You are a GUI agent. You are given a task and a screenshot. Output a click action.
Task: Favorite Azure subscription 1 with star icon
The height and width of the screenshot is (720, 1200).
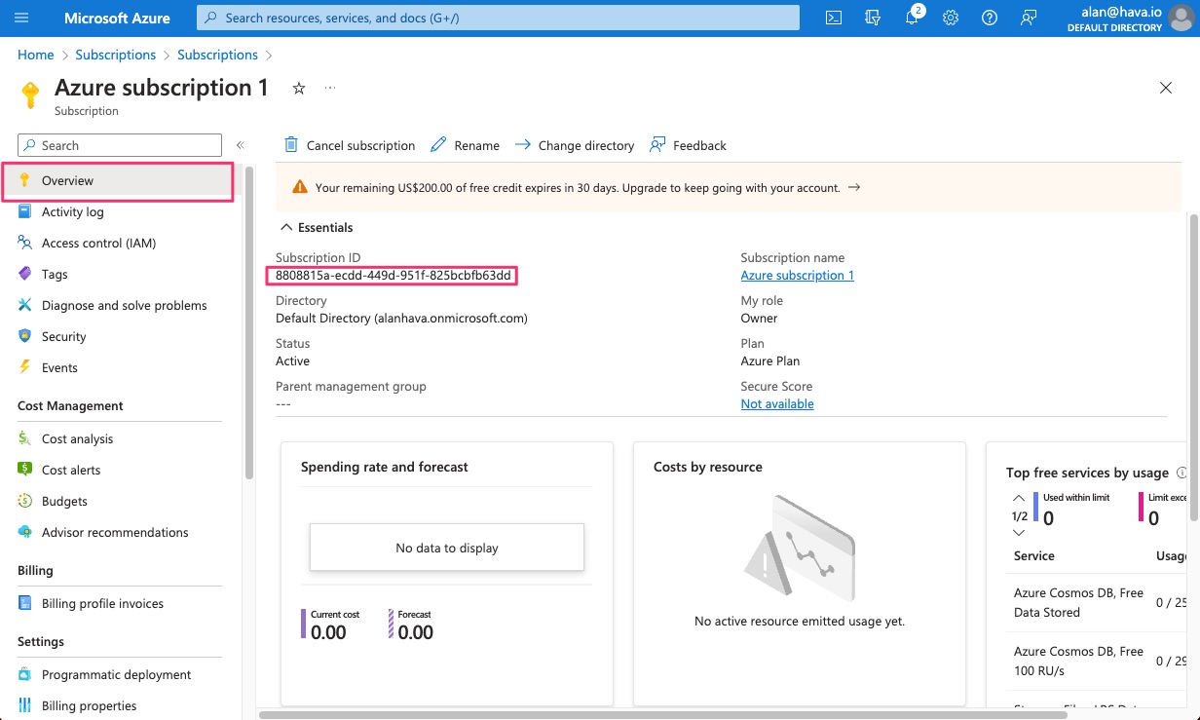(299, 89)
